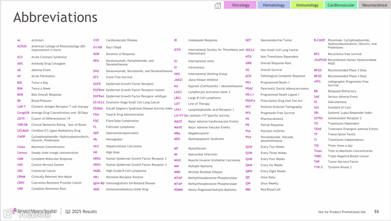391x221 pixels.
Task: Click the HER2 abbreviation
Action: pos(97,159)
